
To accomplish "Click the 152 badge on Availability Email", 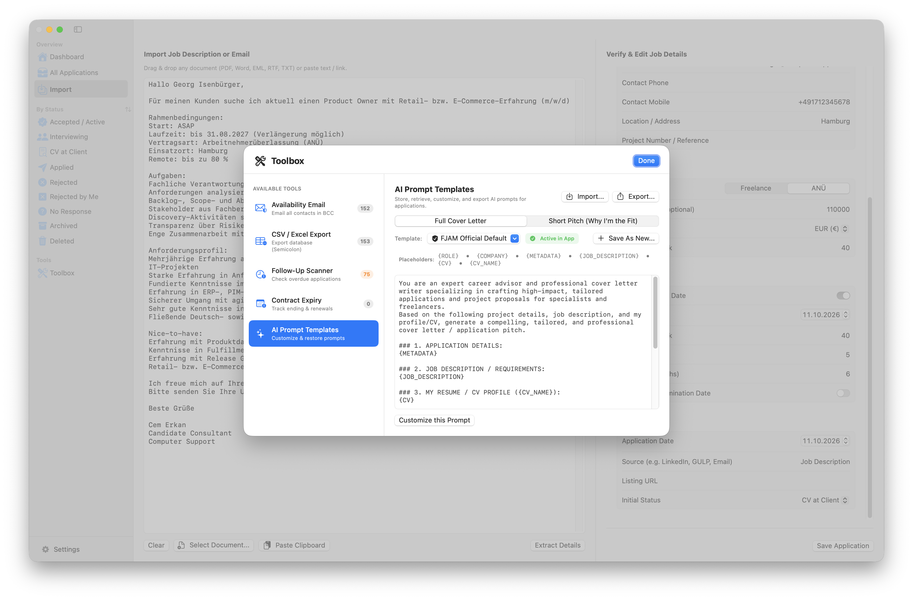I will (365, 208).
